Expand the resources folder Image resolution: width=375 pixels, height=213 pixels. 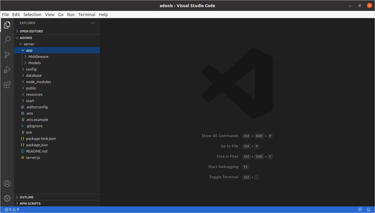click(x=23, y=94)
